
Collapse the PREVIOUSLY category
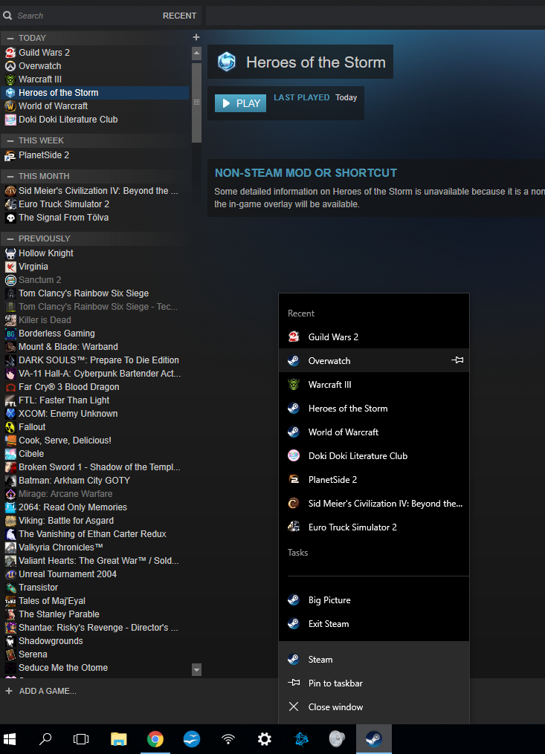point(10,238)
